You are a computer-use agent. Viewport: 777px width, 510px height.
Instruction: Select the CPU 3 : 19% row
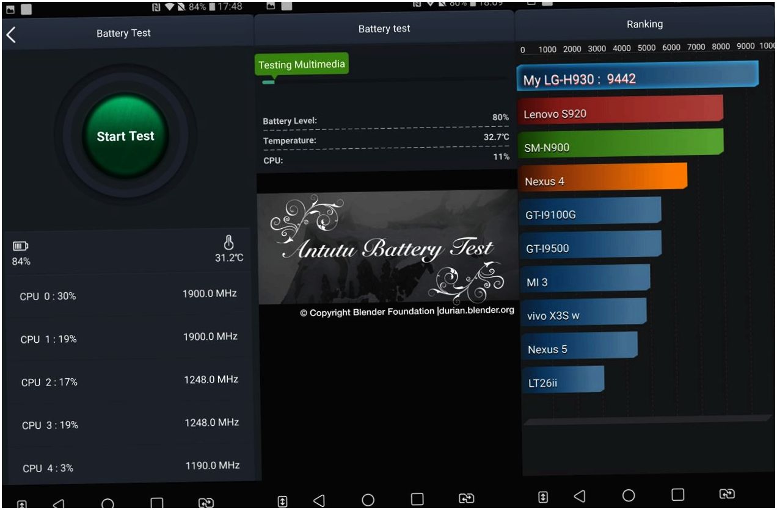click(129, 424)
